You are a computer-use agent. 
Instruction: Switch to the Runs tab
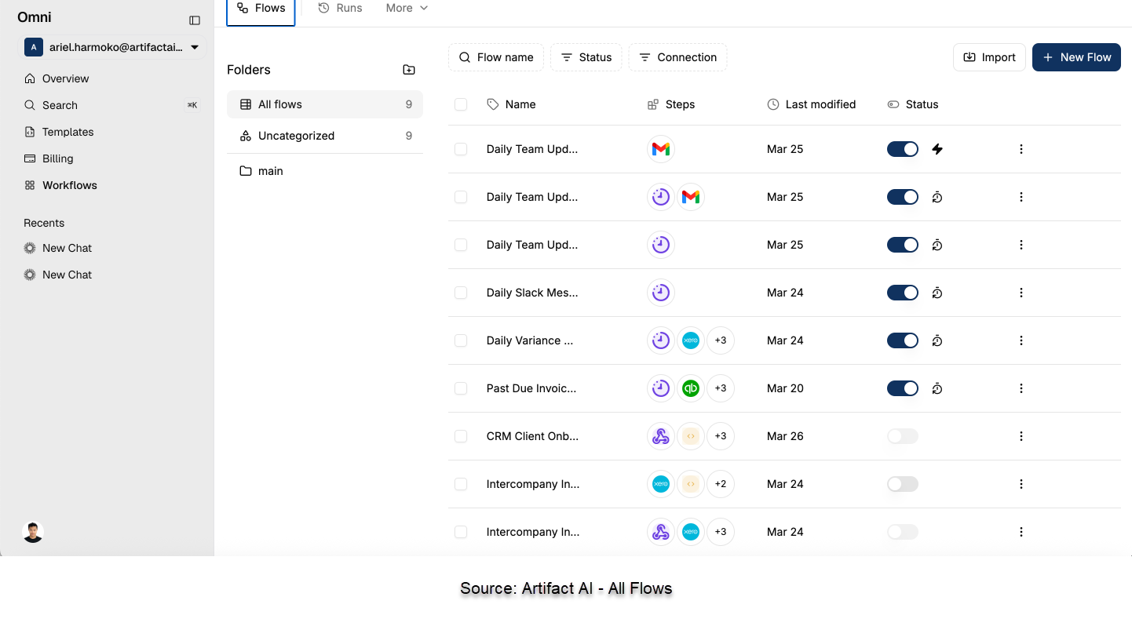pyautogui.click(x=340, y=7)
